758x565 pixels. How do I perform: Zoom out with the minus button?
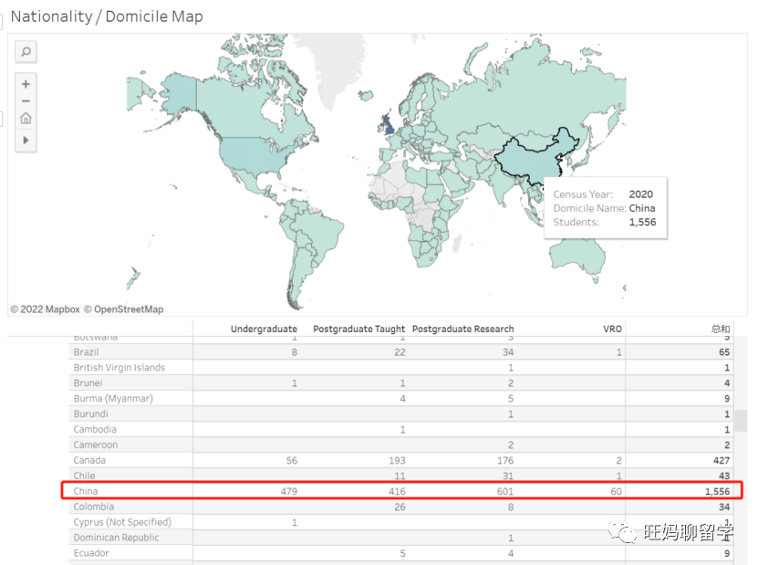pos(26,101)
